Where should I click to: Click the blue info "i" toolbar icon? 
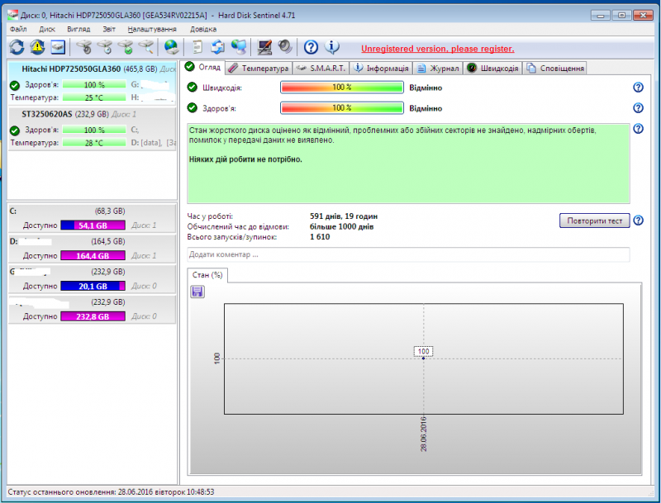click(333, 47)
